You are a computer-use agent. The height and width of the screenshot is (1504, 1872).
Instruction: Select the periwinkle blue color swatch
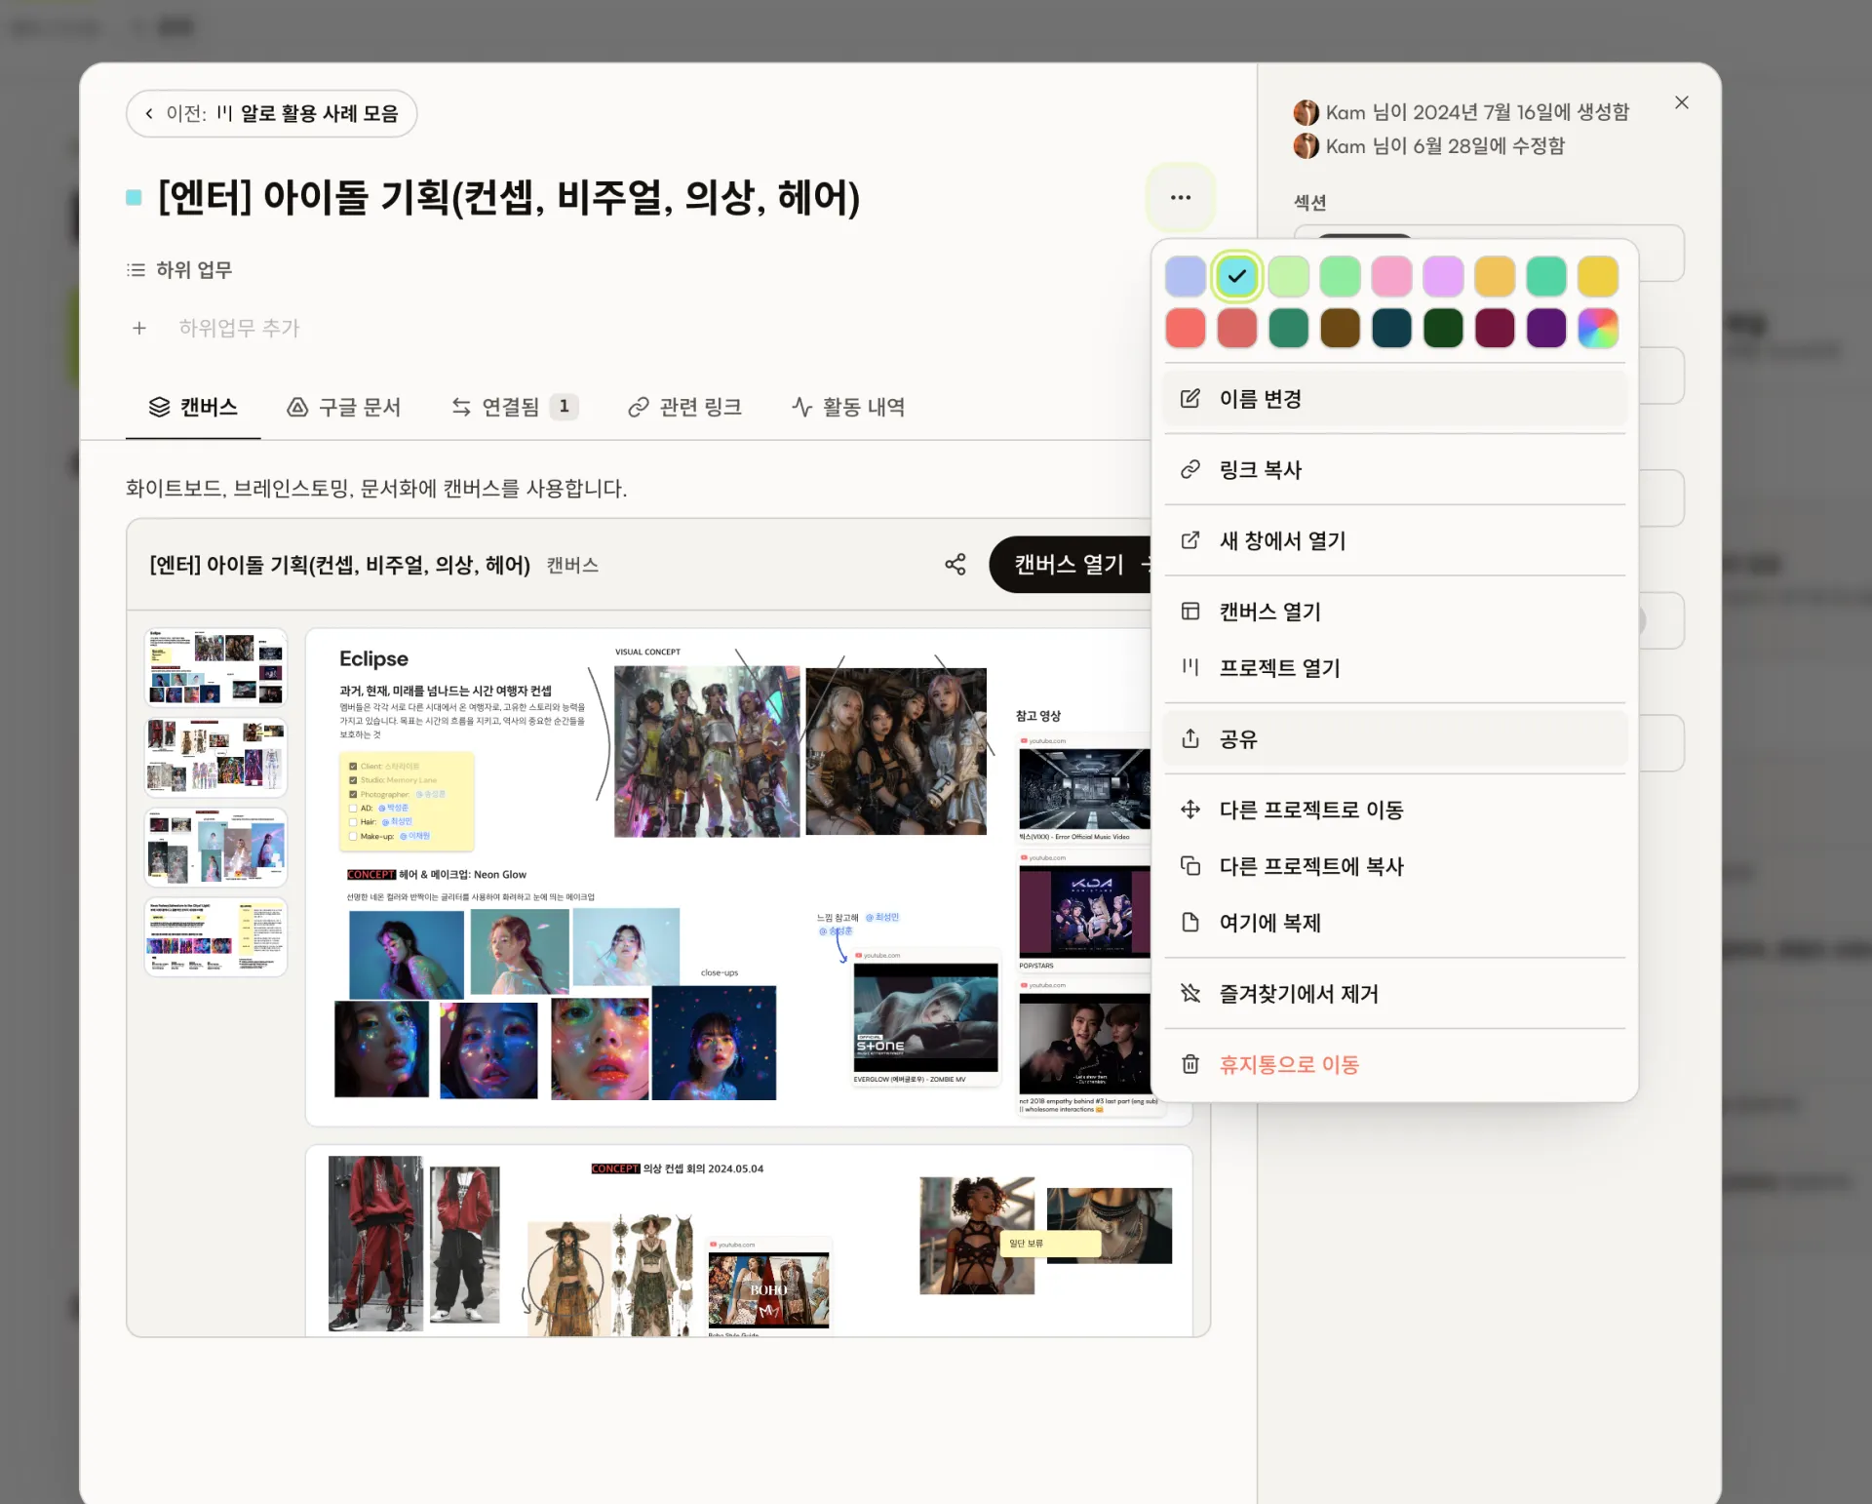click(1185, 276)
